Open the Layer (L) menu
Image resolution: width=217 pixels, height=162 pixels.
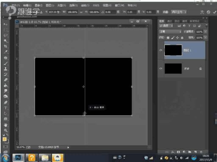pos(50,5)
